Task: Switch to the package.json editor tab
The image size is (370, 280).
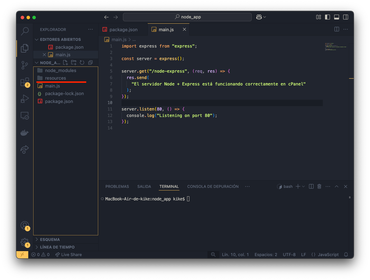Action: pos(123,29)
